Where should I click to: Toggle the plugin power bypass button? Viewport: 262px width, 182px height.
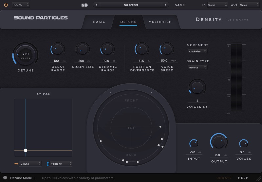[x=6, y=5]
